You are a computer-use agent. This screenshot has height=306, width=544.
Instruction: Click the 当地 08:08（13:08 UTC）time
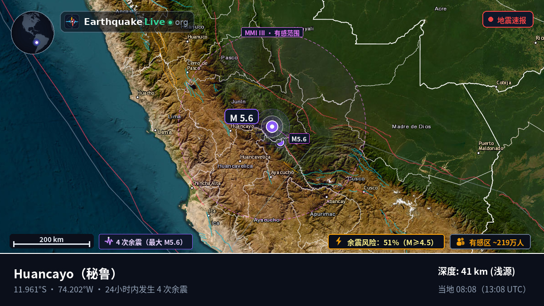click(x=484, y=289)
